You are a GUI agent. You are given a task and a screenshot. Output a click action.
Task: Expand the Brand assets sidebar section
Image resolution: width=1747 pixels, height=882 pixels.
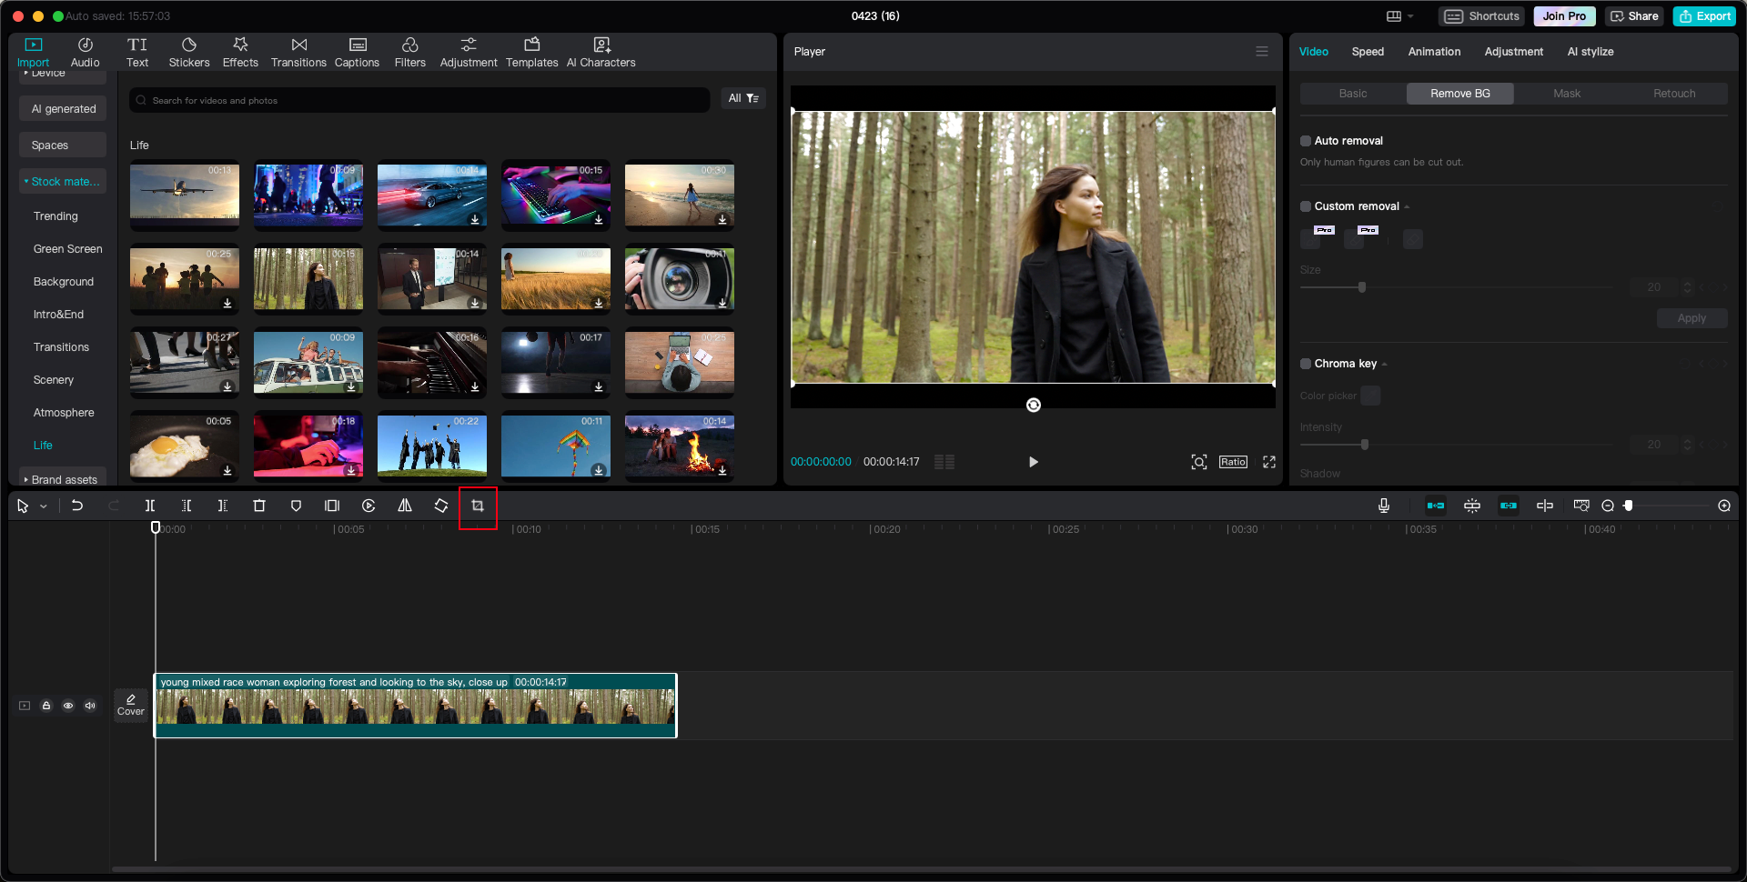click(62, 479)
